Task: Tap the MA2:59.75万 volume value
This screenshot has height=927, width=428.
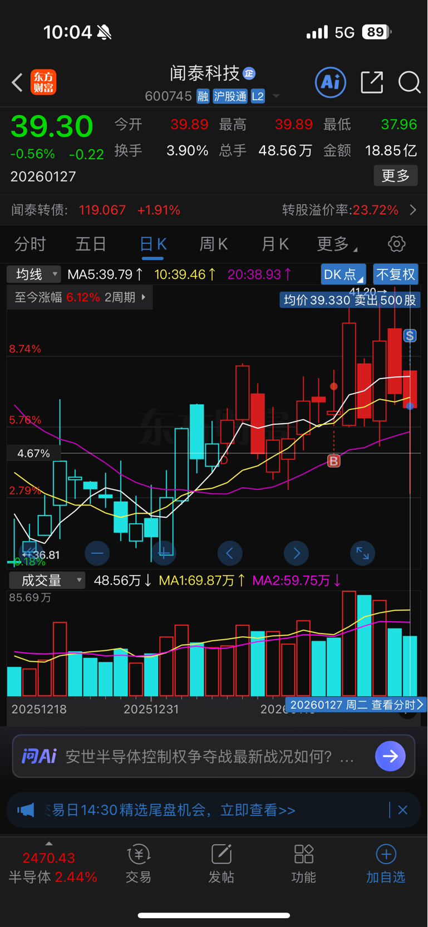Action: pyautogui.click(x=297, y=580)
